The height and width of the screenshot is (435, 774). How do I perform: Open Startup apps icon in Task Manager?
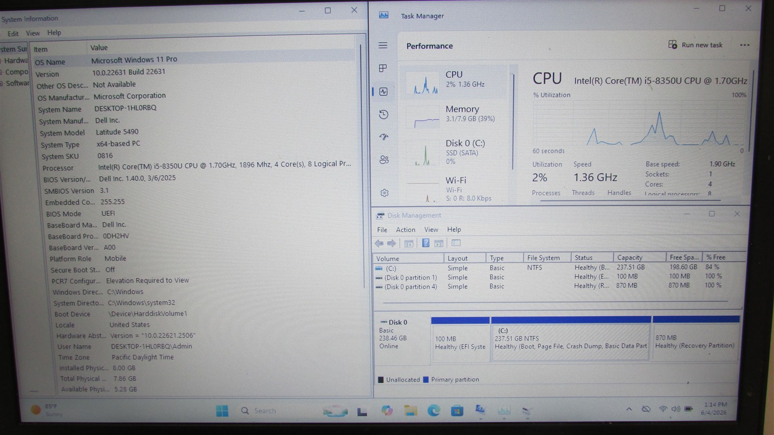(x=384, y=137)
